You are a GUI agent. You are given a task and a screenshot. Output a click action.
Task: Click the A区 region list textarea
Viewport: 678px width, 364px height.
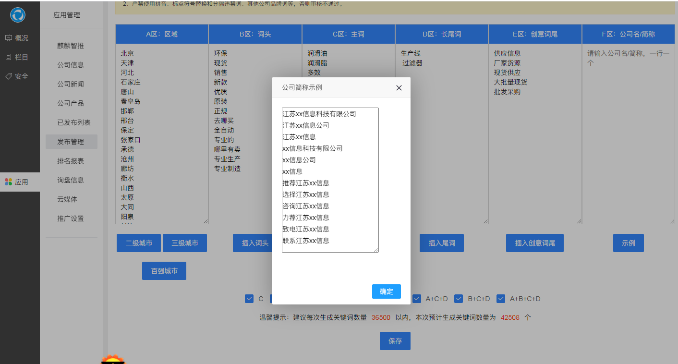(x=162, y=134)
